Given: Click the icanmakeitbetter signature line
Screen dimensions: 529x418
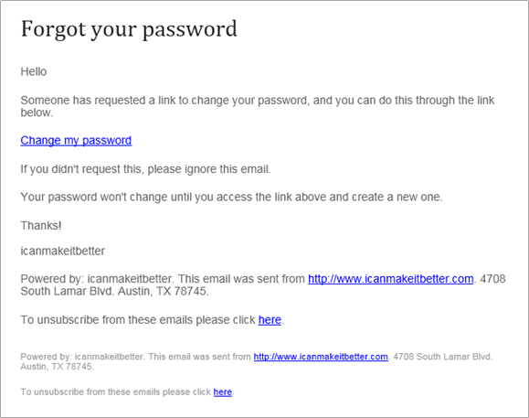Looking at the screenshot, I should pyautogui.click(x=63, y=251).
